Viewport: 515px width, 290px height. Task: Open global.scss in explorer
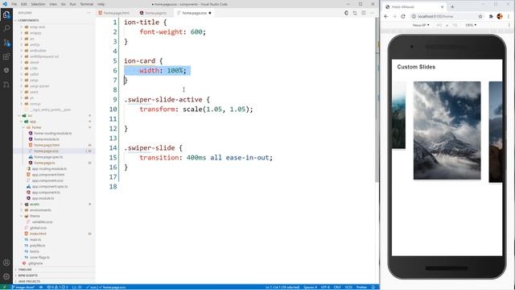[38, 228]
